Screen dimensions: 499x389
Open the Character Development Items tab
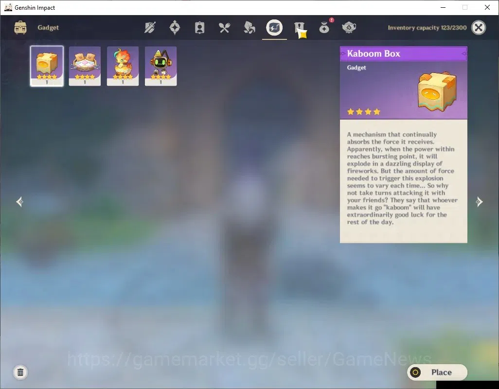pos(199,28)
